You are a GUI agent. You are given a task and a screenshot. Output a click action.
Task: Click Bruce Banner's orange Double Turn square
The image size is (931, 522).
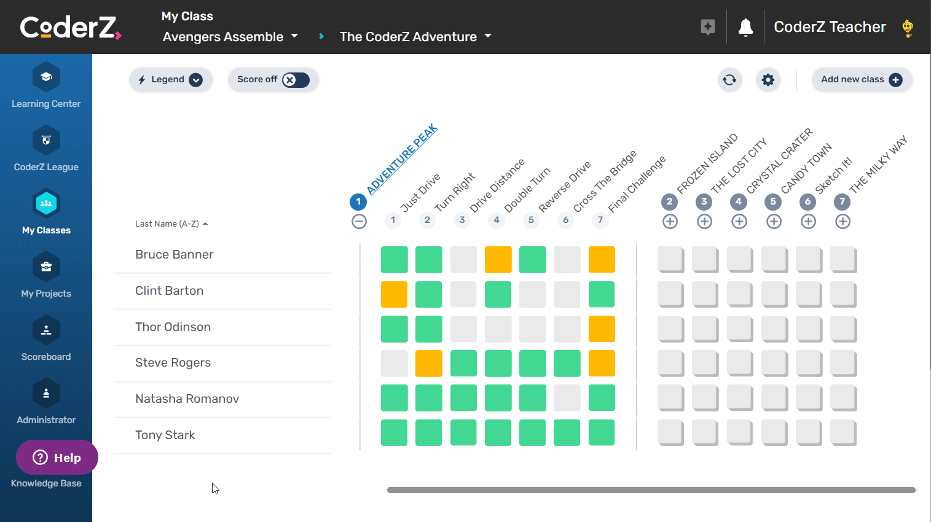498,260
